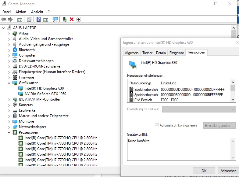Click the Netzwerkadapter icon
Screen dimensions: 239x177
coord(15,127)
